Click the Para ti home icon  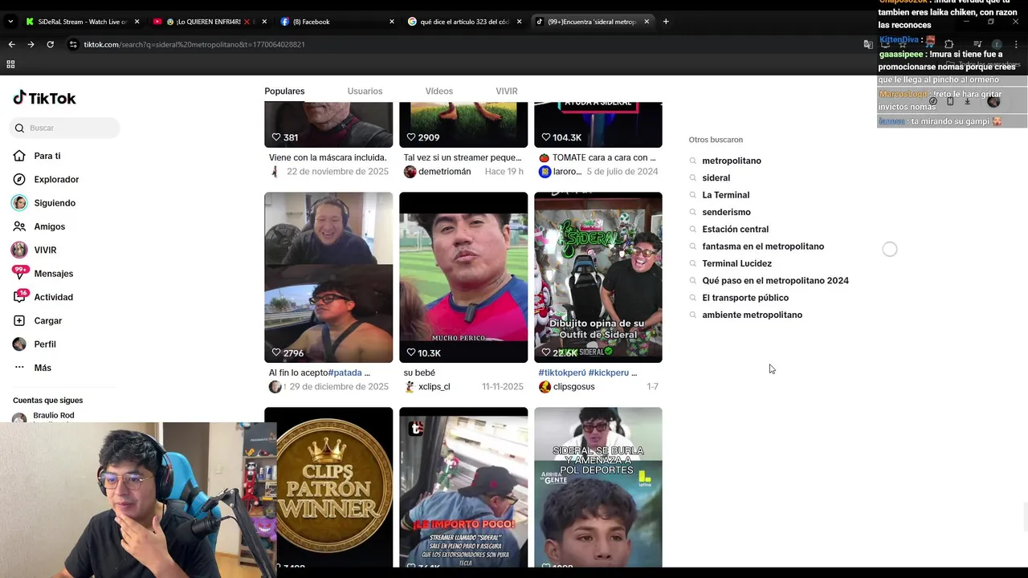point(19,156)
